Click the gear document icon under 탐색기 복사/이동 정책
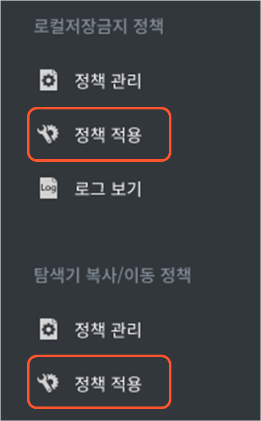261x421 pixels. tap(49, 329)
